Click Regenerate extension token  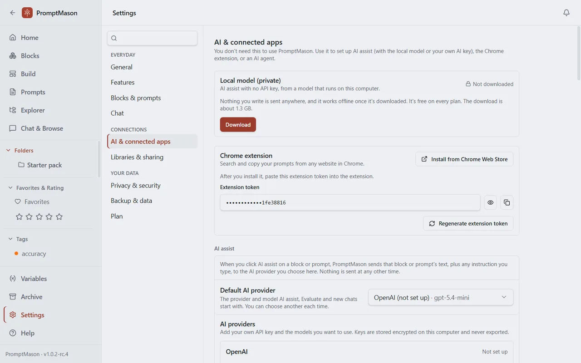tap(468, 223)
